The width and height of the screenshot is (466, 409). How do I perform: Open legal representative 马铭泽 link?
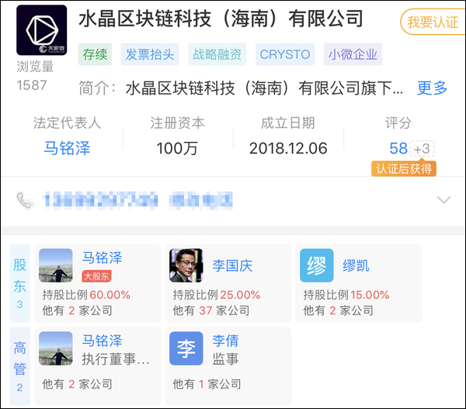point(67,148)
